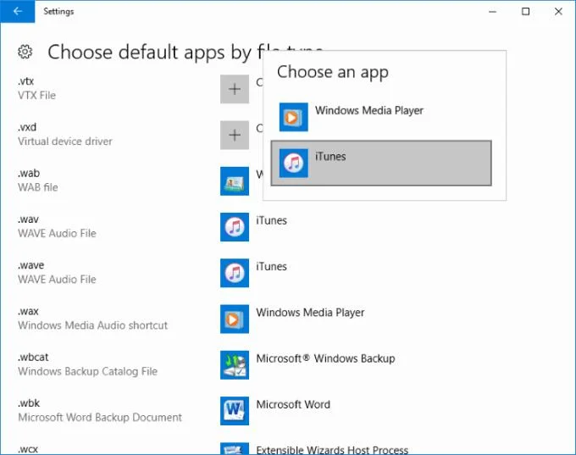Select the .wbcat extension text

(33, 358)
